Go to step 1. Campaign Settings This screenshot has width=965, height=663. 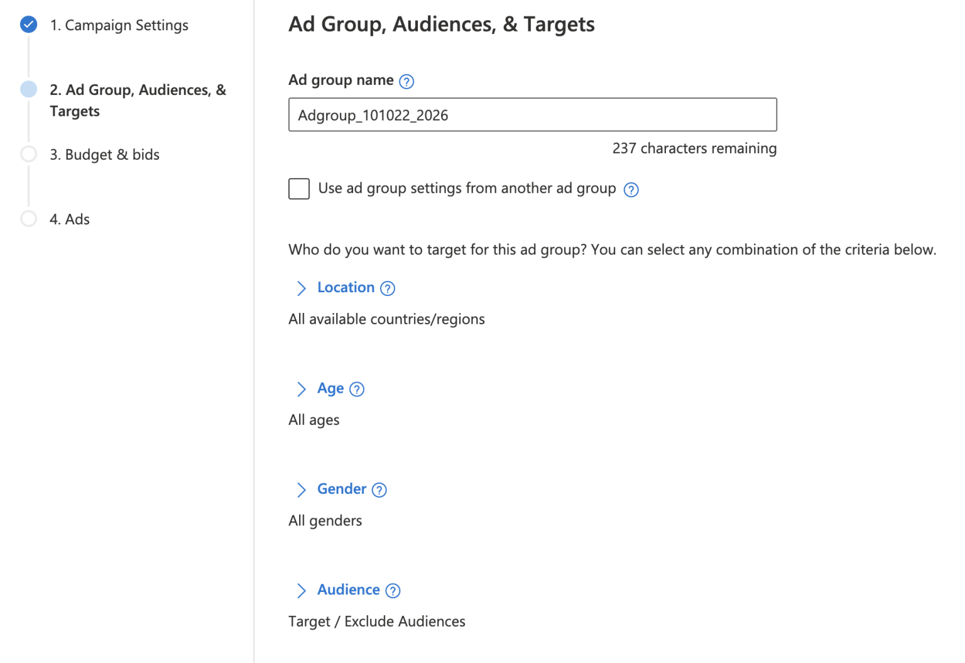pos(119,25)
